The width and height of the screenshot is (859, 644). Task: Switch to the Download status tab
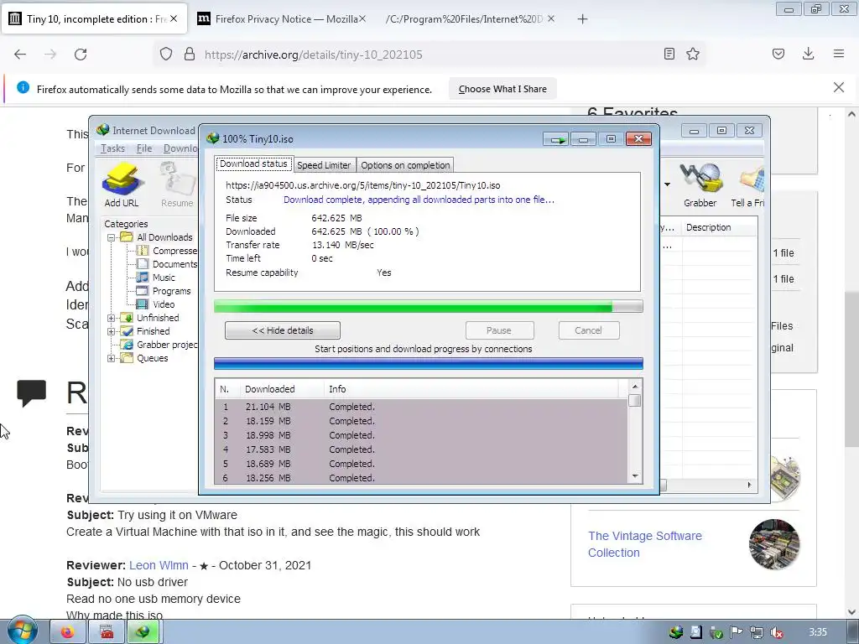(x=253, y=164)
